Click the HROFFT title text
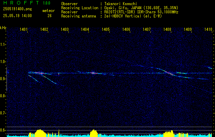The image size is (215, 137). 21,3
